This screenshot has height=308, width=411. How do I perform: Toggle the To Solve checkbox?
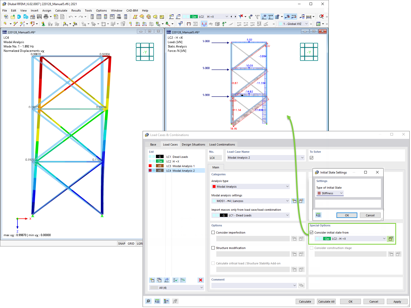click(311, 158)
